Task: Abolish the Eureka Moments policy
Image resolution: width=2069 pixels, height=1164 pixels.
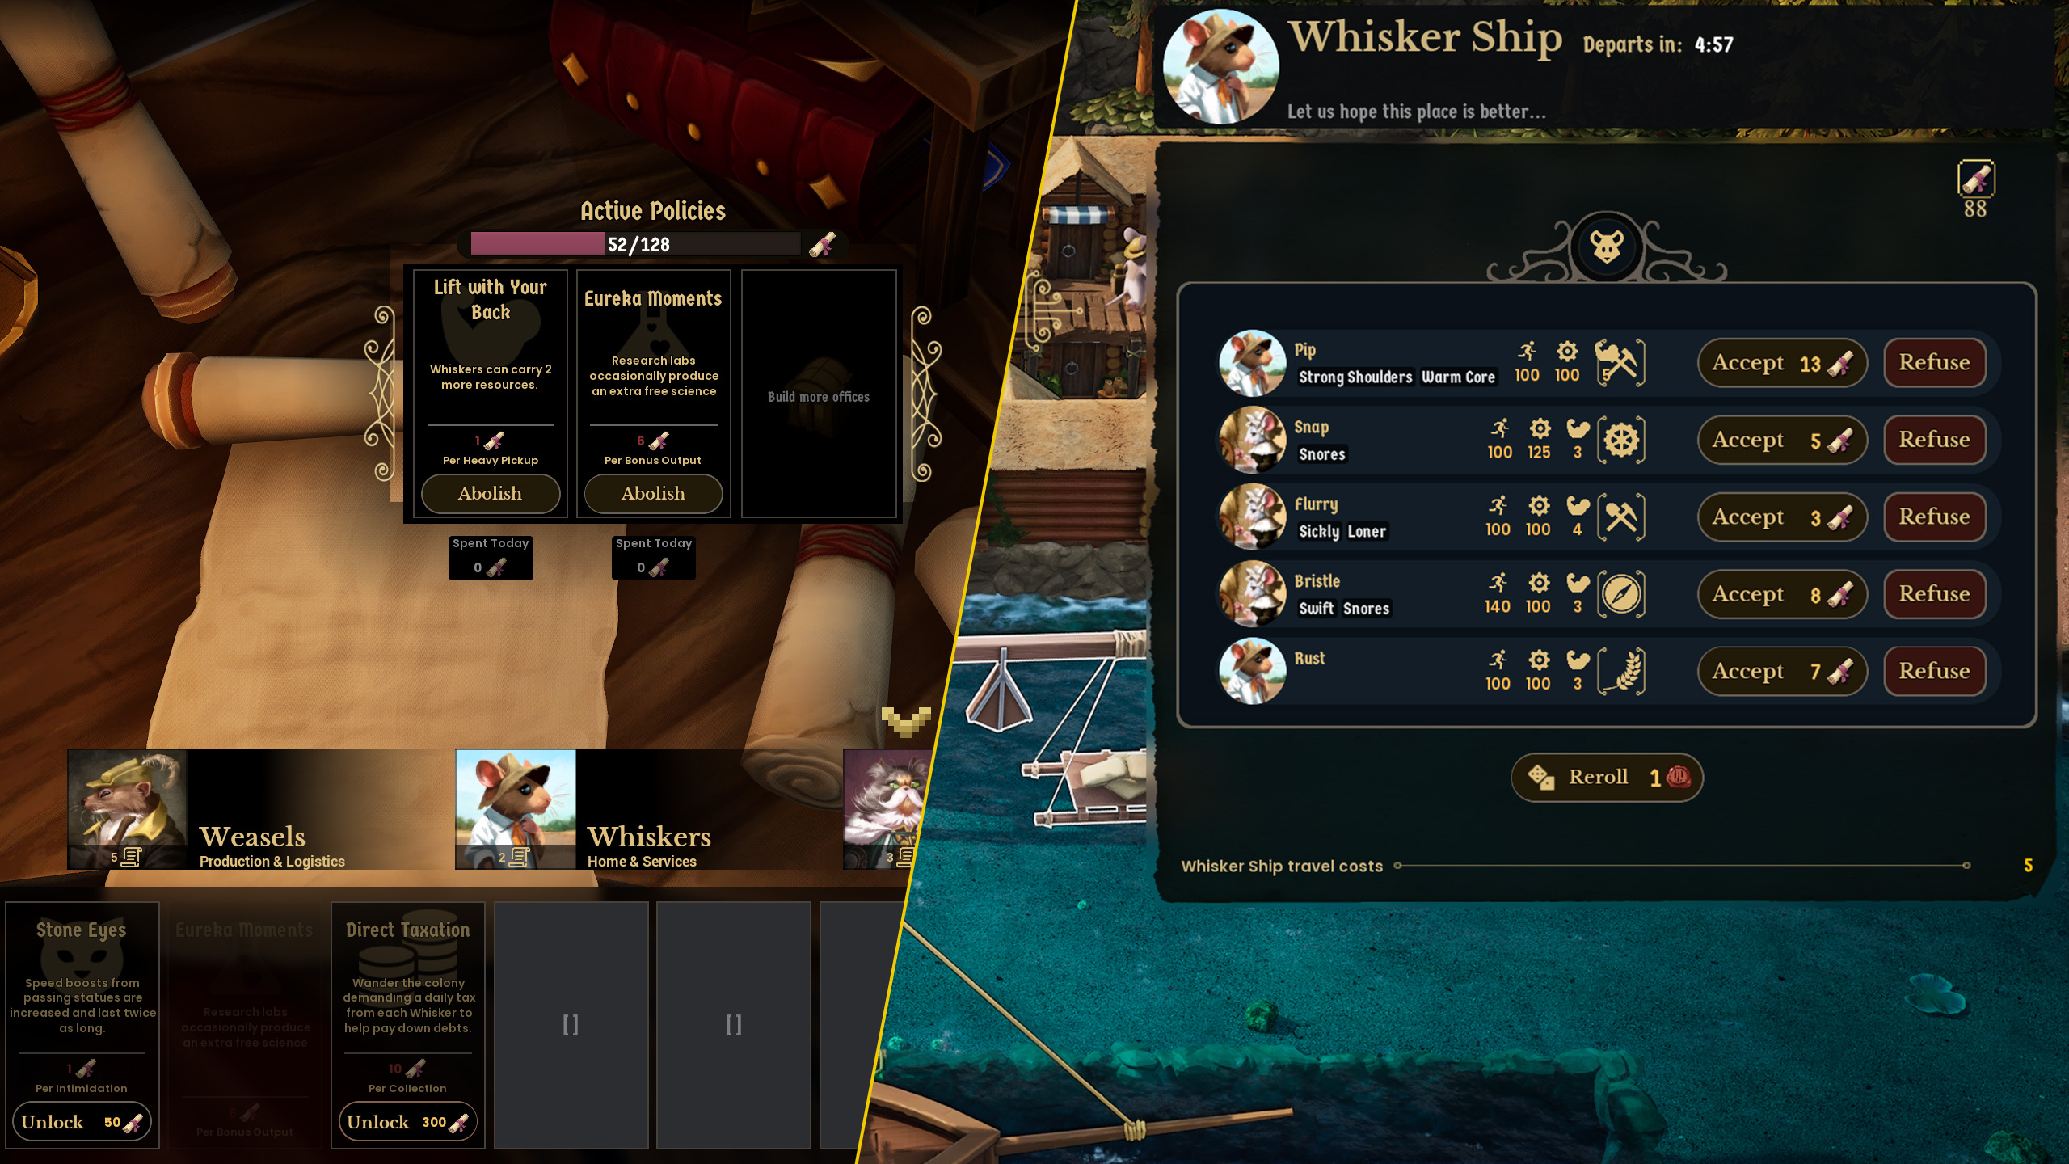Action: (653, 493)
